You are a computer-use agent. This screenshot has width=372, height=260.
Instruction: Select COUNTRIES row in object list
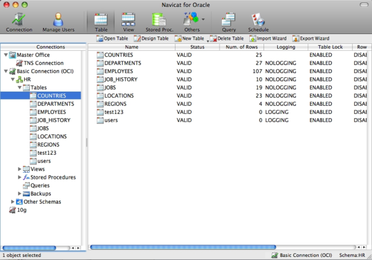pyautogui.click(x=228, y=55)
